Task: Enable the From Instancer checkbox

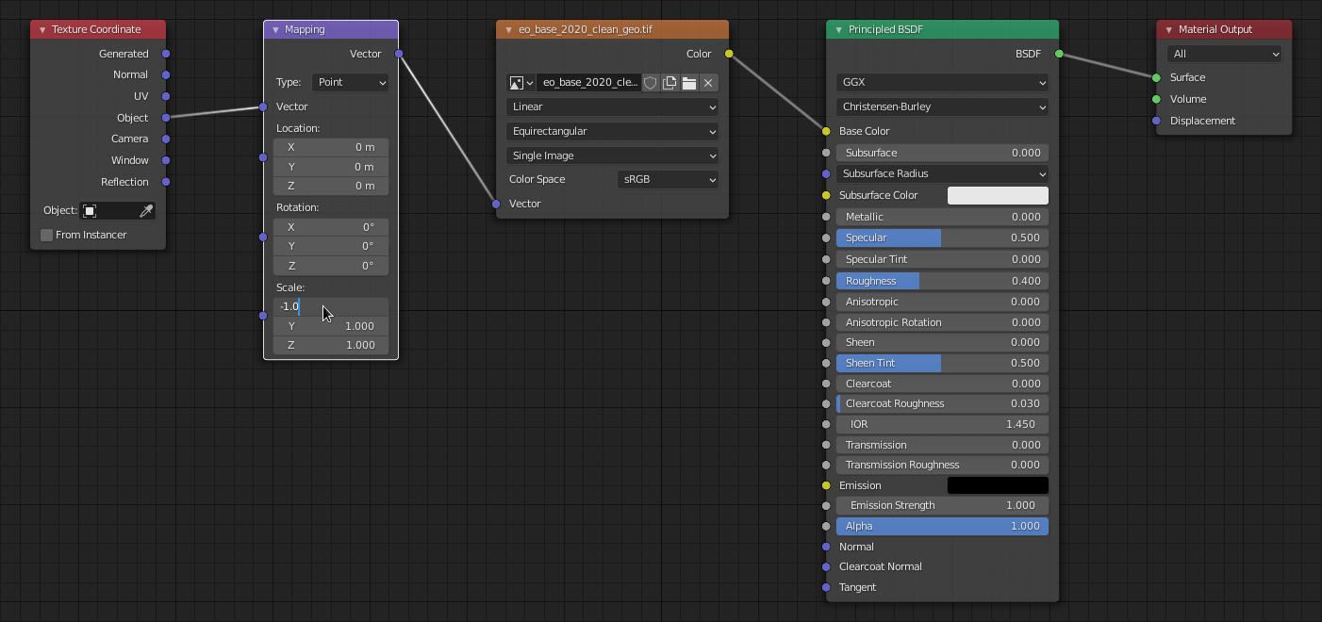Action: coord(46,235)
